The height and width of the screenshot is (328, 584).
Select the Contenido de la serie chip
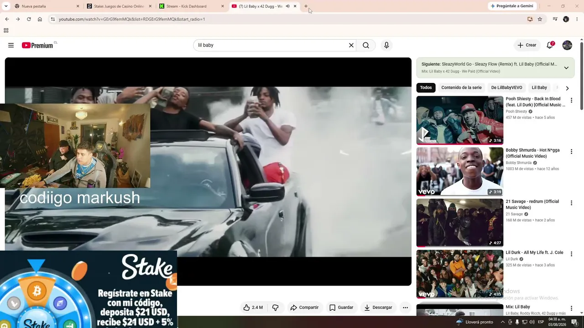click(461, 87)
